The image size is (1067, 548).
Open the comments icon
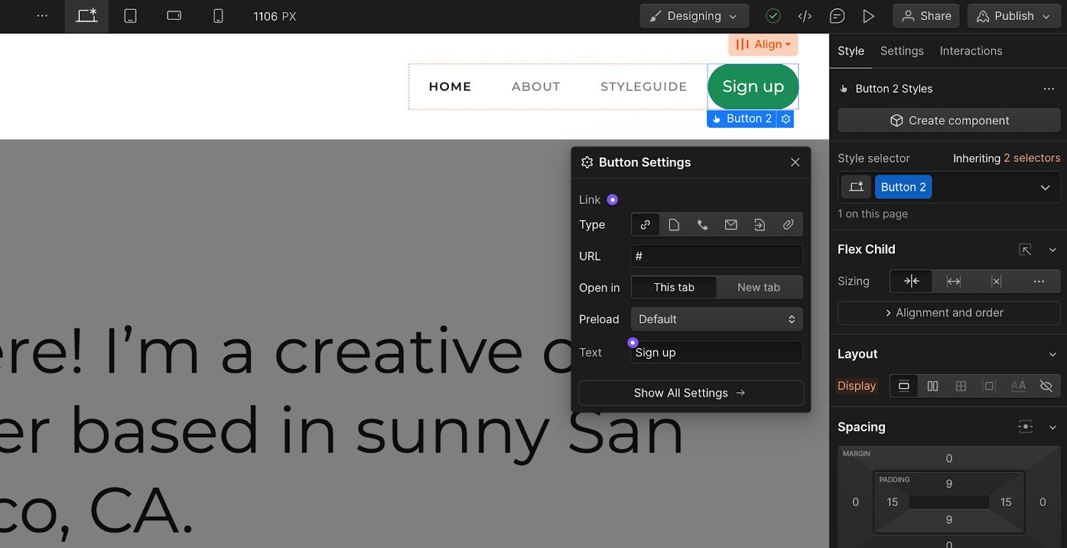(x=837, y=16)
